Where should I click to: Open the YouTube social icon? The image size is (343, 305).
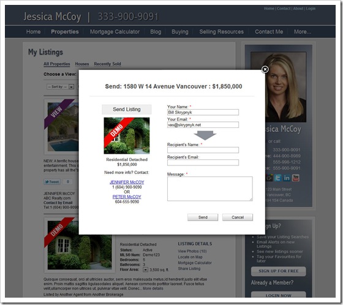click(x=295, y=178)
